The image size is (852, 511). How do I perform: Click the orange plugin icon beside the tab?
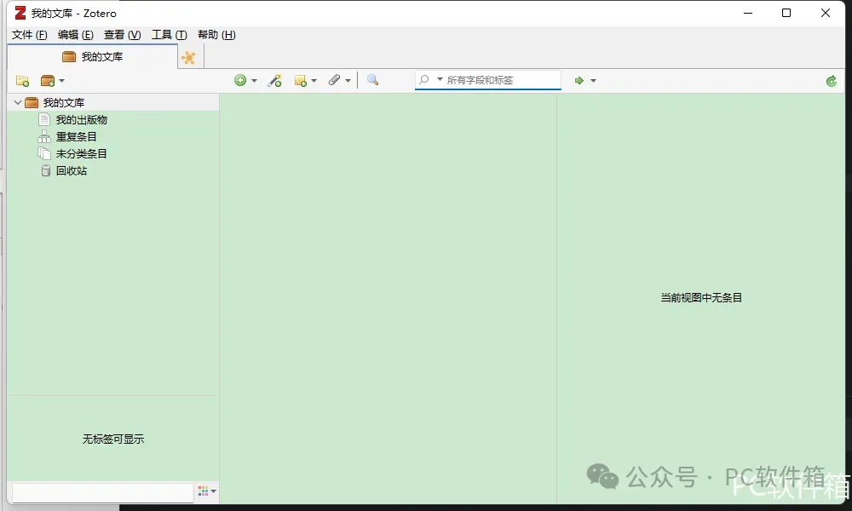188,58
